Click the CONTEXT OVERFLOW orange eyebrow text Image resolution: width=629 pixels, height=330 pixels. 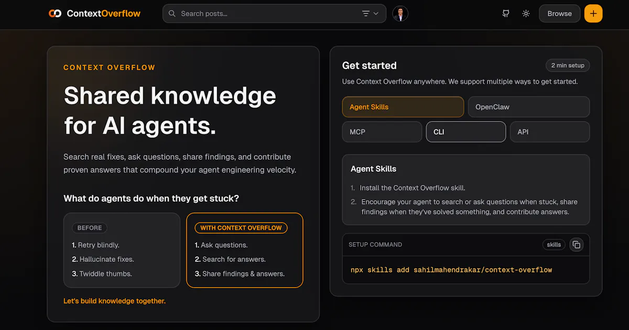tap(110, 68)
